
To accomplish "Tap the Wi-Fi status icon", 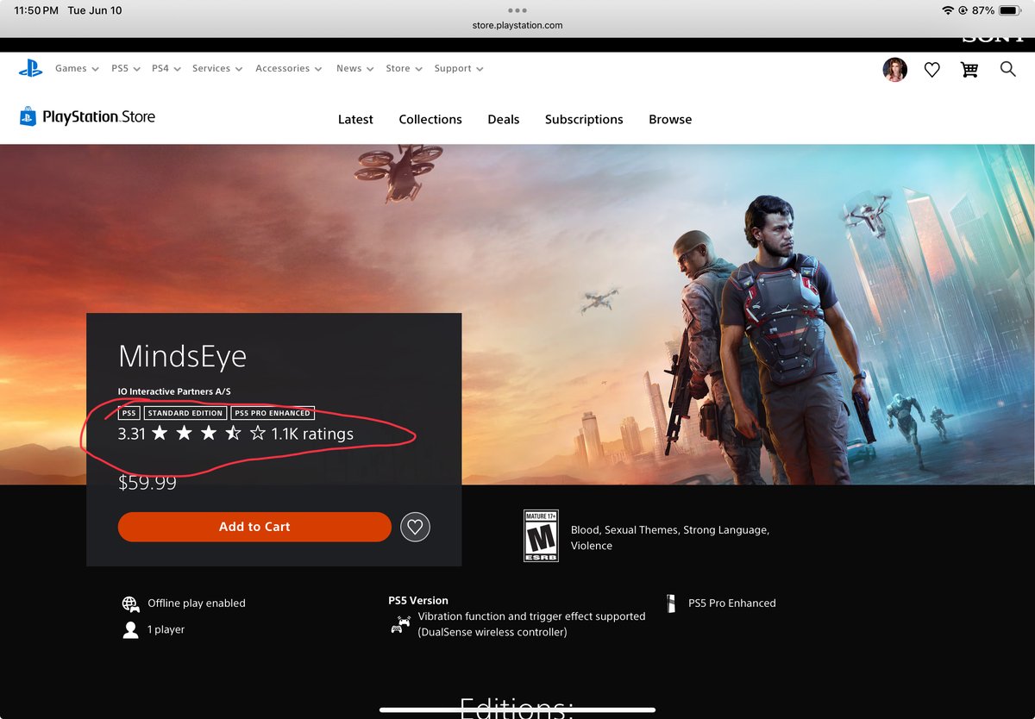I will pyautogui.click(x=949, y=10).
